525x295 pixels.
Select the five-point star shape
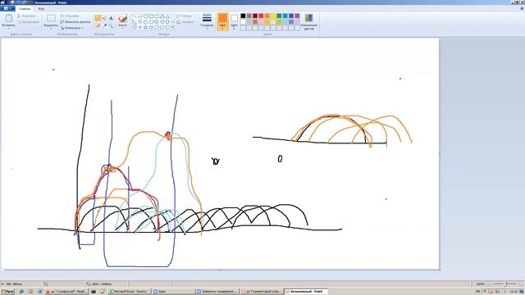(146, 27)
